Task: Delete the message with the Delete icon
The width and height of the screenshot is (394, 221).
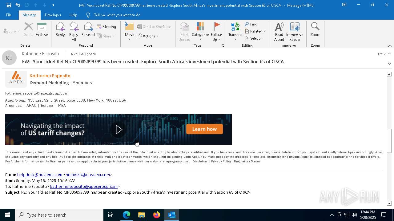Action: pyautogui.click(x=28, y=29)
